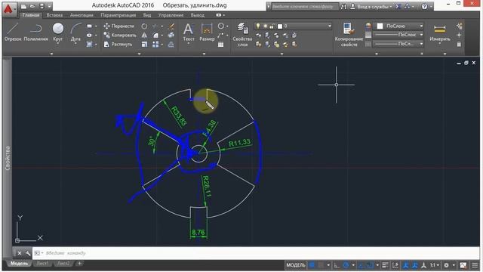The height and width of the screenshot is (272, 483).
Task: Select the Текст text tool
Action: pos(189,32)
